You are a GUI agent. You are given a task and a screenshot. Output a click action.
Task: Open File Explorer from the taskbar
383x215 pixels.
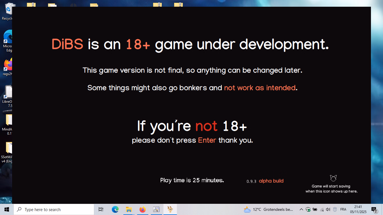pos(129,209)
